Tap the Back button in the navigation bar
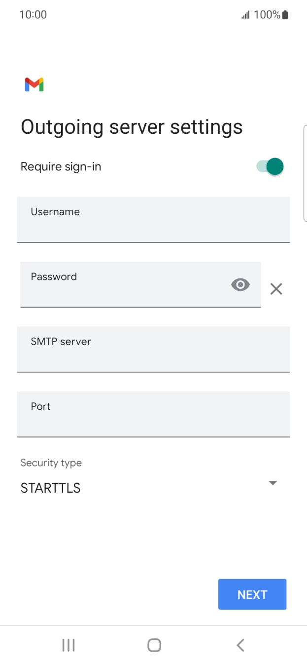Image resolution: width=307 pixels, height=666 pixels. coord(240,645)
